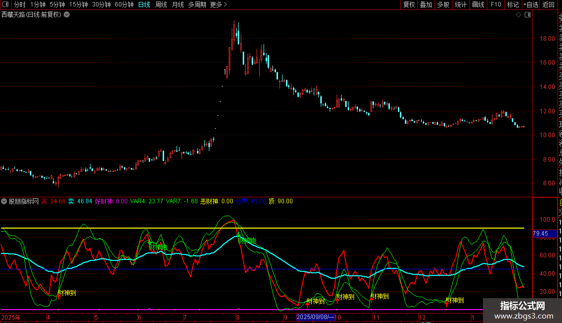Expand the 股朋指标网 indicator dropdown arrow
This screenshot has height=323, width=562.
[x=4, y=201]
